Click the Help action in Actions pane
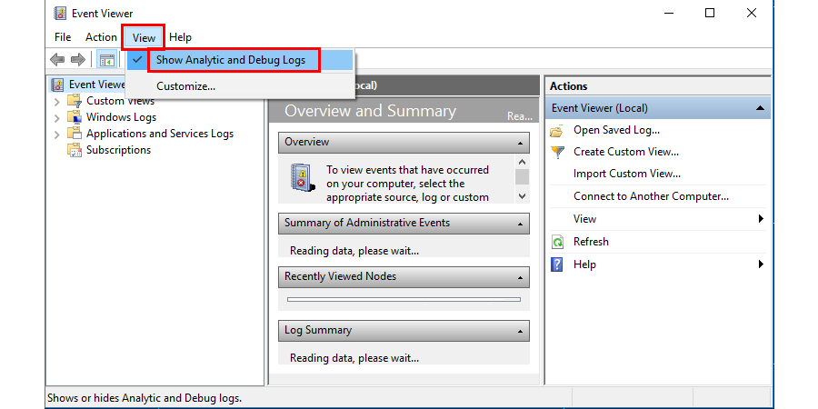This screenshot has height=409, width=818. click(584, 264)
